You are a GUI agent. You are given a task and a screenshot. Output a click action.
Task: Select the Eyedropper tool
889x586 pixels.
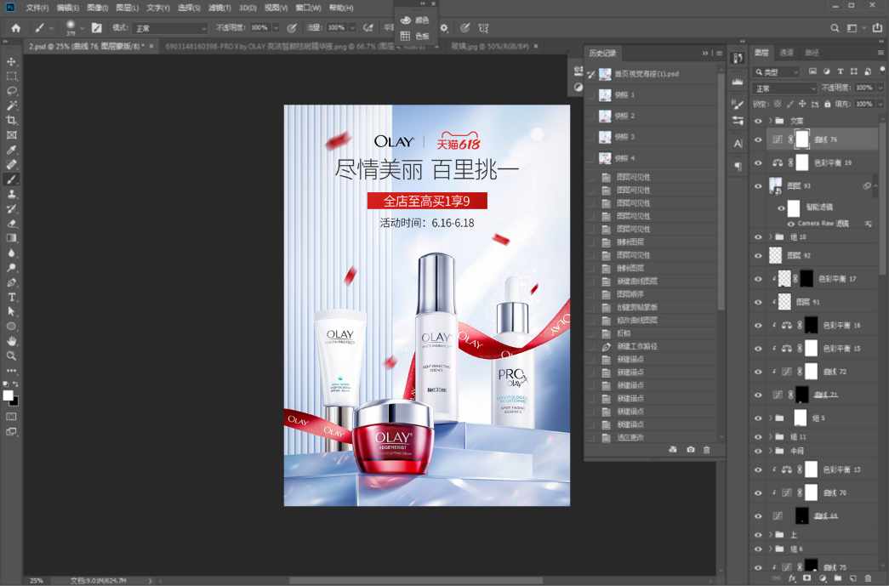click(11, 150)
